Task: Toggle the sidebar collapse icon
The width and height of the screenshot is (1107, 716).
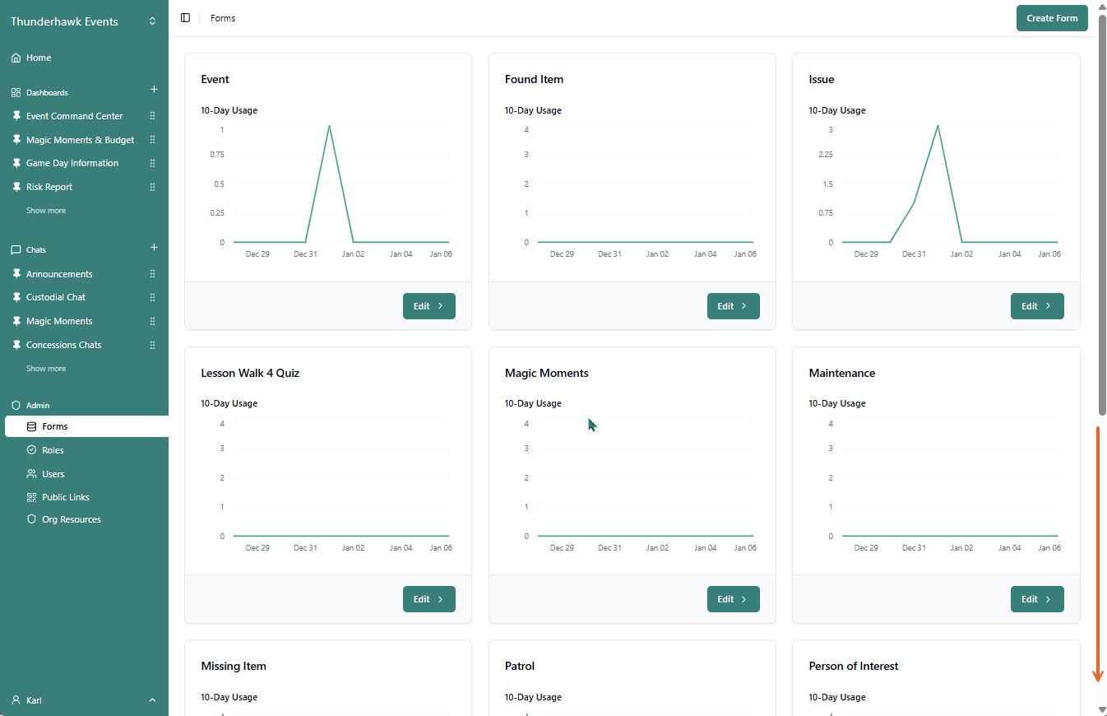Action: coord(185,18)
